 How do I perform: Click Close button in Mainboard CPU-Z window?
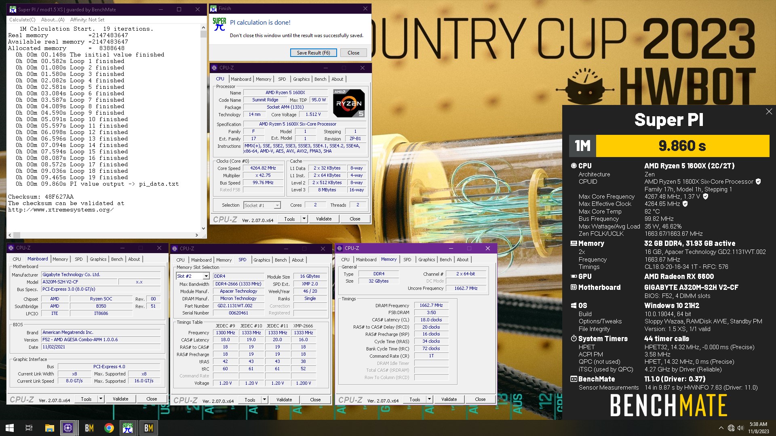click(x=152, y=399)
